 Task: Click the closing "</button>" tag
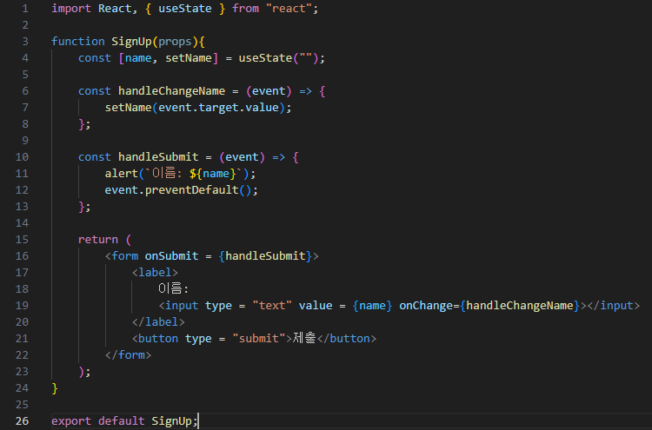click(347, 339)
